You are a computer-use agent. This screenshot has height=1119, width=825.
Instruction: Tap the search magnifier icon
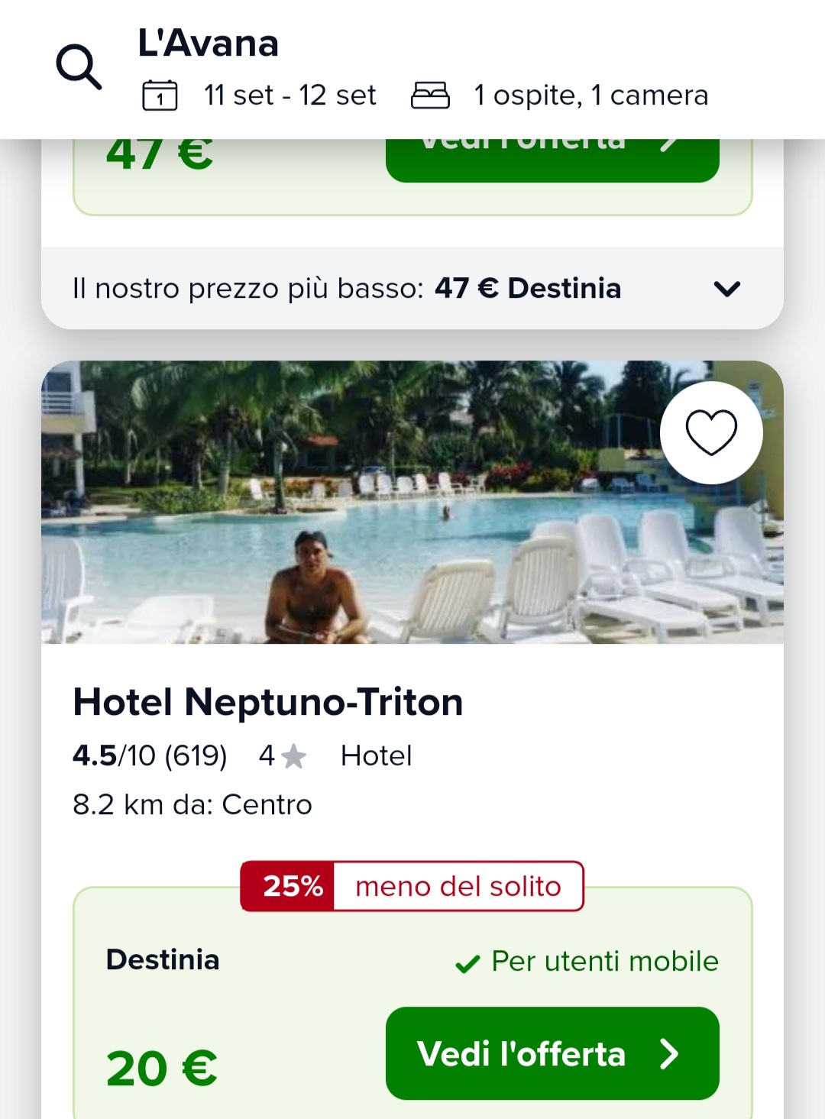click(79, 67)
